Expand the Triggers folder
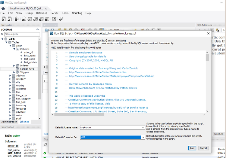 point(14,72)
